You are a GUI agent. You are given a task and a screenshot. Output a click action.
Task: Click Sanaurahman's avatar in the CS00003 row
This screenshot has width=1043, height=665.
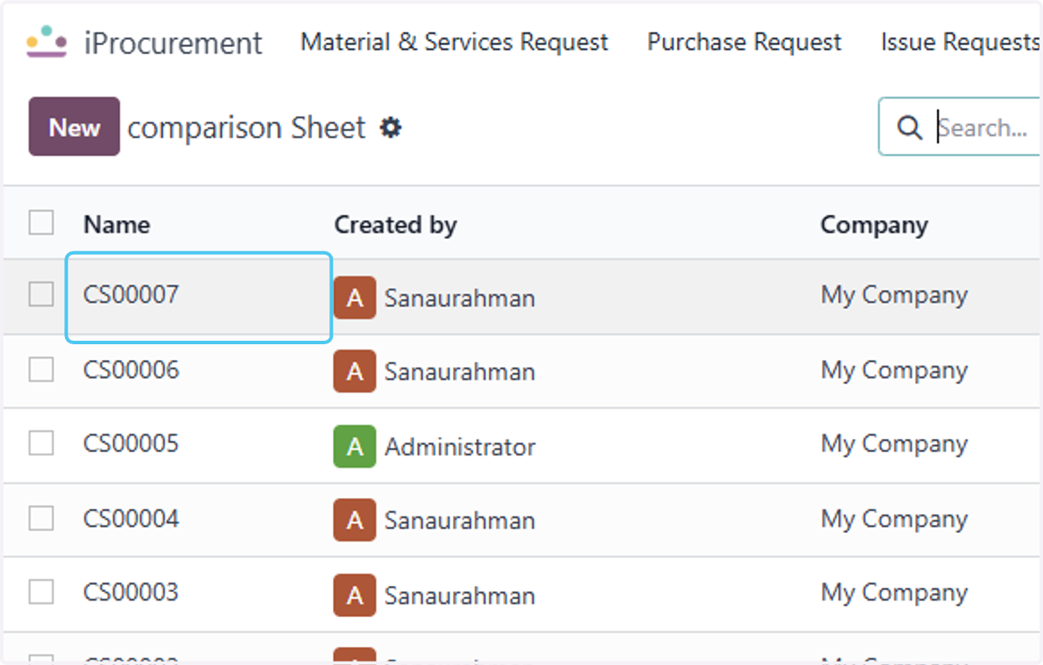(x=355, y=595)
